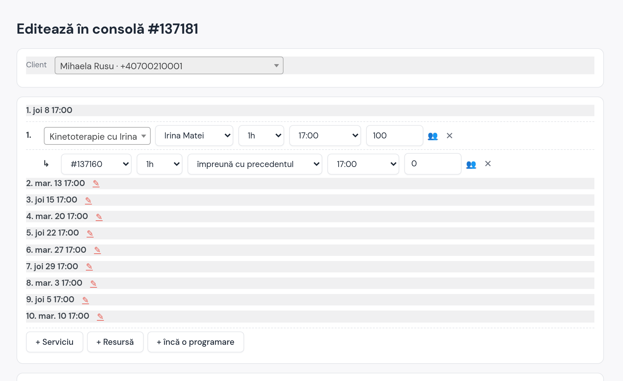
Task: Click the price field showing 100
Action: tap(395, 136)
